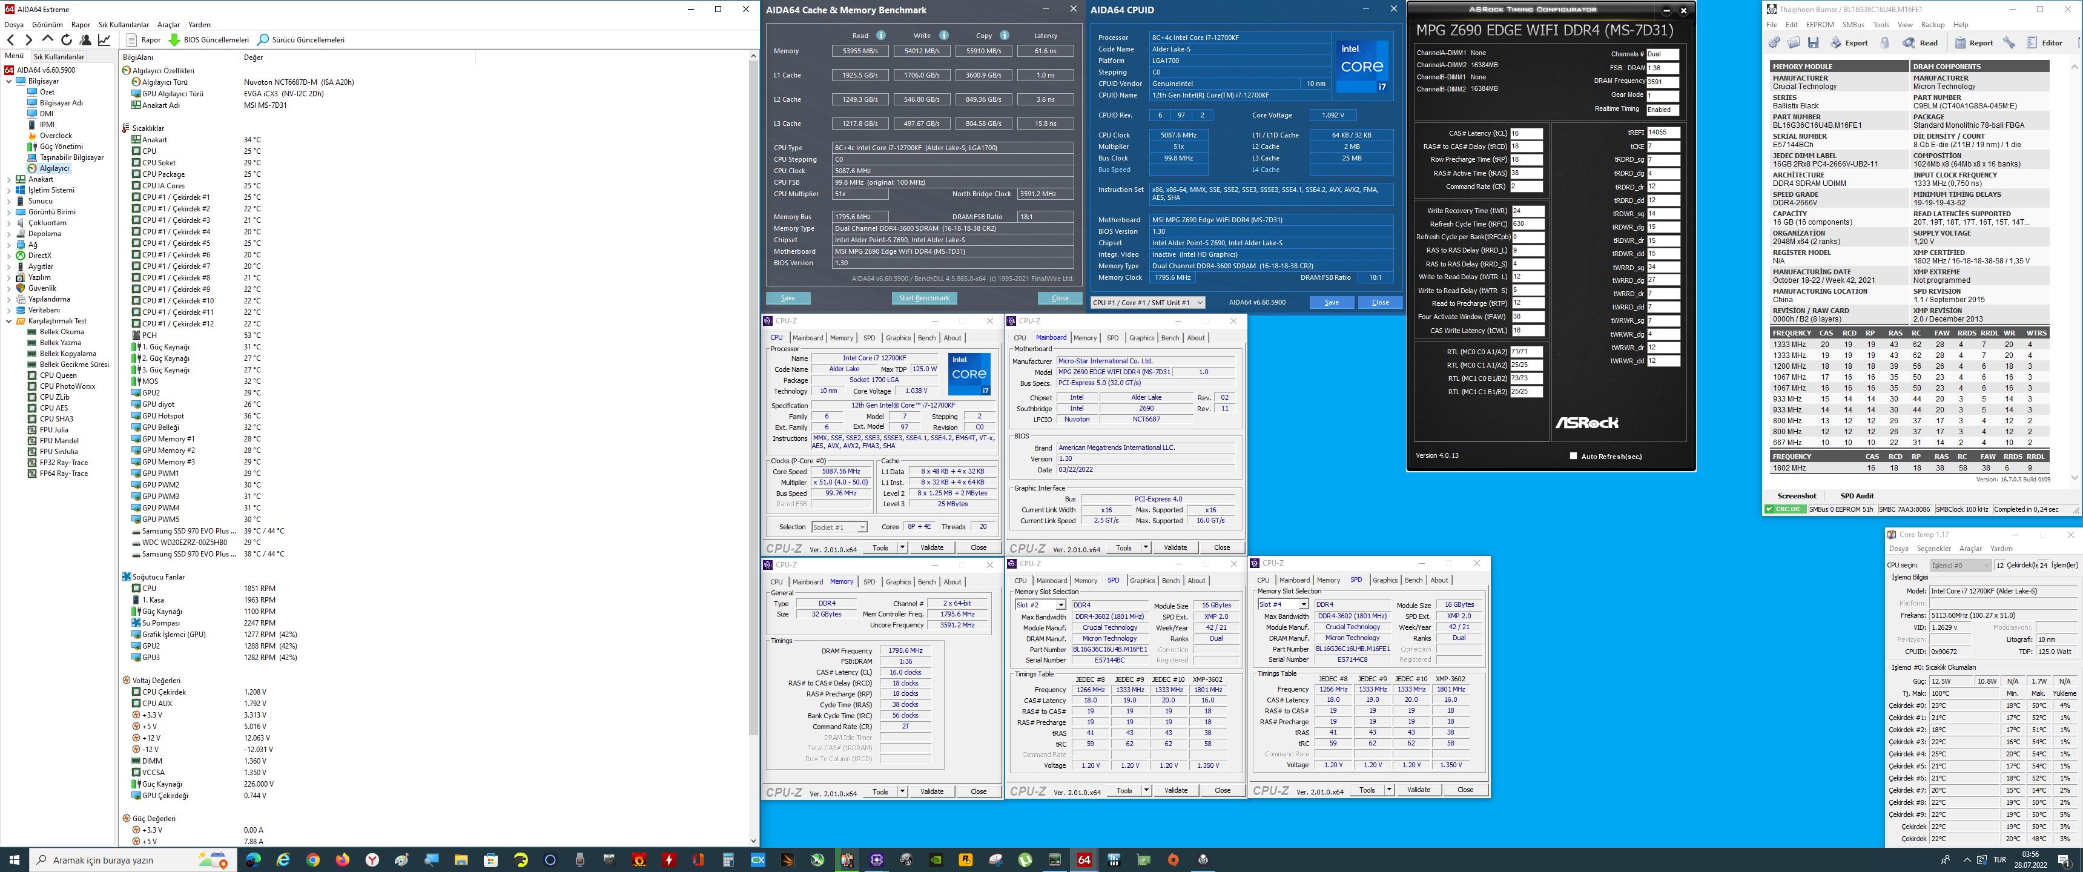2083x872 pixels.
Task: Click Read in Thaiphoon Burner toolbar
Action: [x=1921, y=43]
